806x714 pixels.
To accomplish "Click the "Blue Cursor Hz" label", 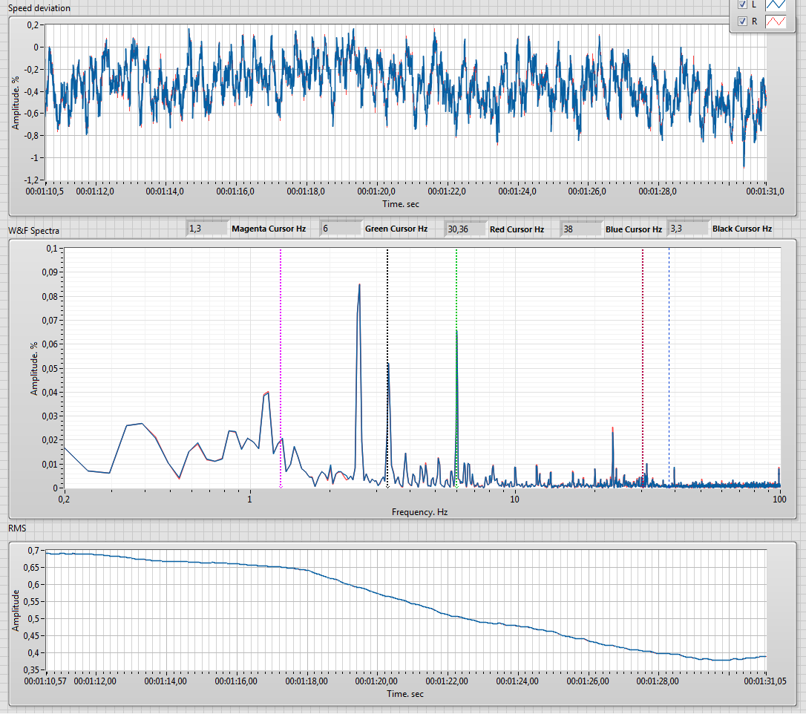I will tap(633, 229).
